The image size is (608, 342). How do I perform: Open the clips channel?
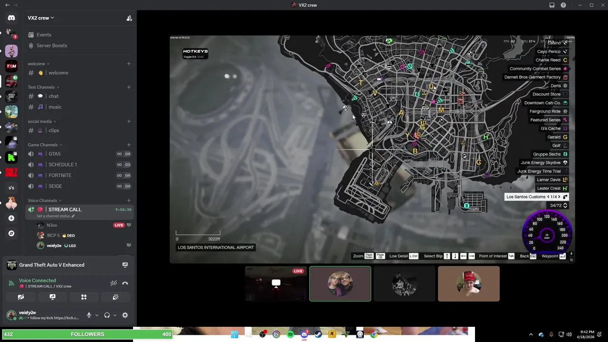[x=79, y=130]
